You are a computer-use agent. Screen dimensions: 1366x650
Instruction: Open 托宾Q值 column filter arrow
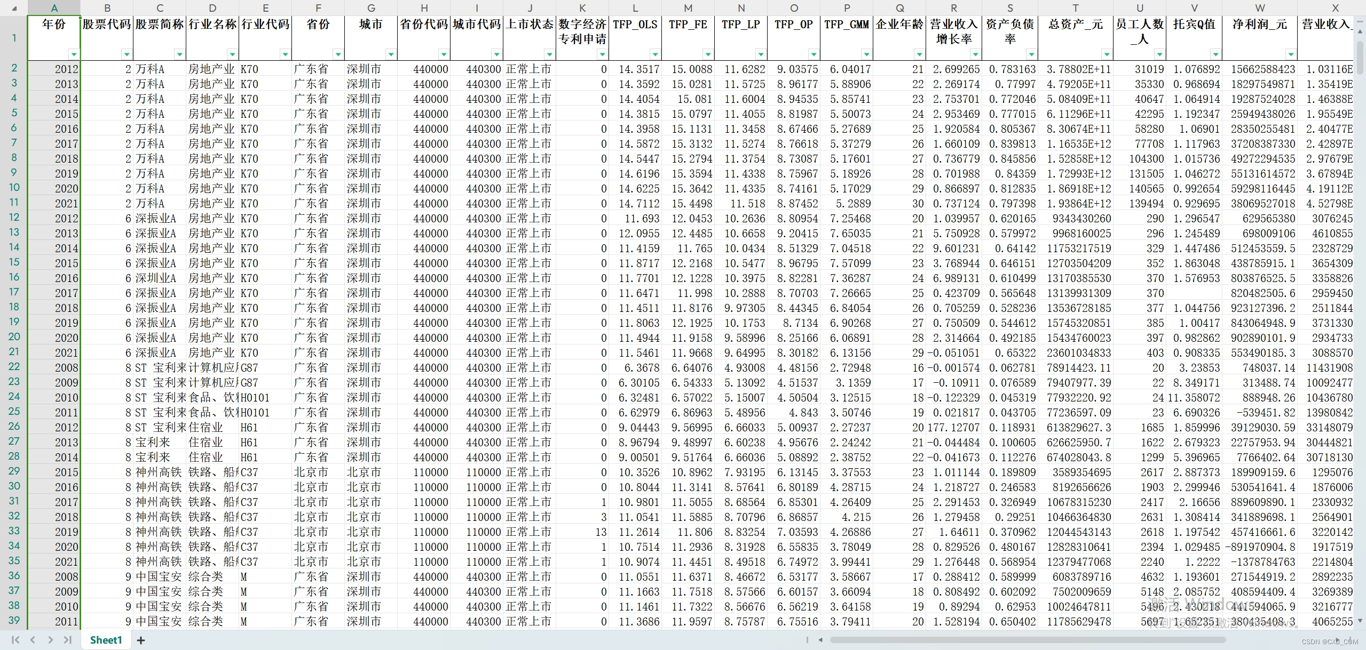coord(1215,54)
